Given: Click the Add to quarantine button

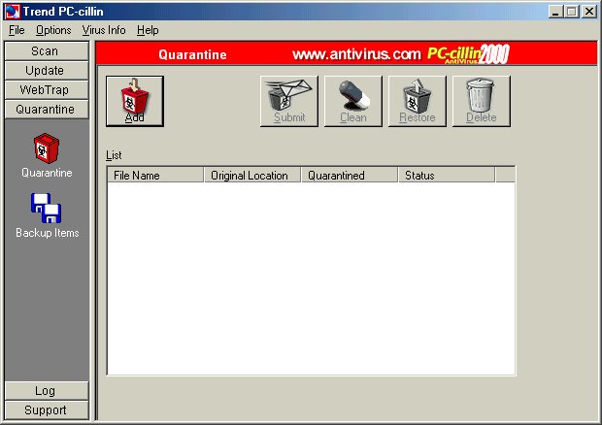Looking at the screenshot, I should pyautogui.click(x=135, y=101).
